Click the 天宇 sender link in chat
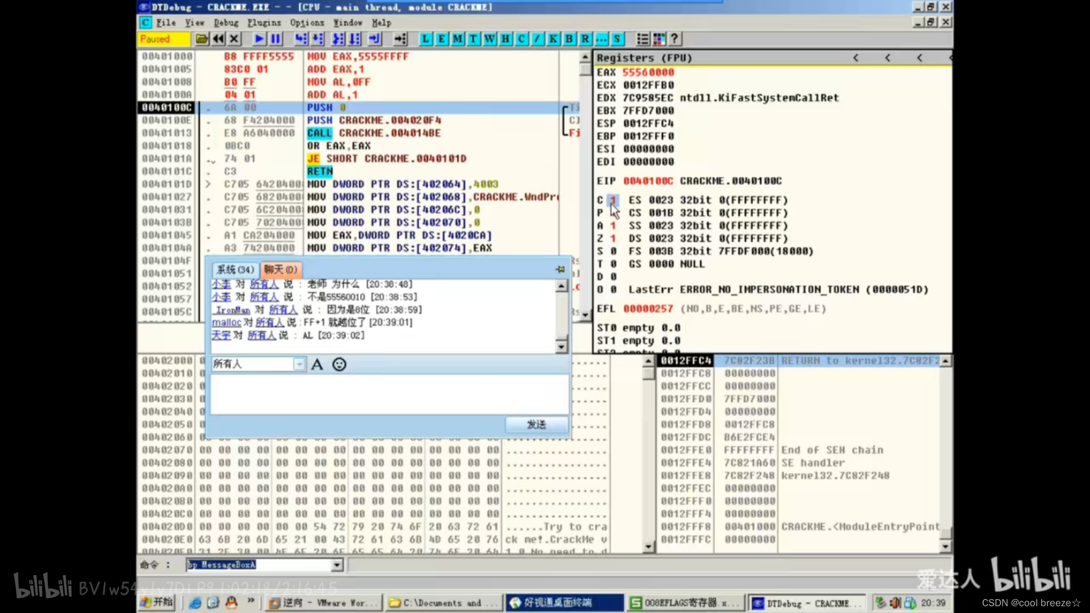The height and width of the screenshot is (613, 1090). pyautogui.click(x=221, y=335)
